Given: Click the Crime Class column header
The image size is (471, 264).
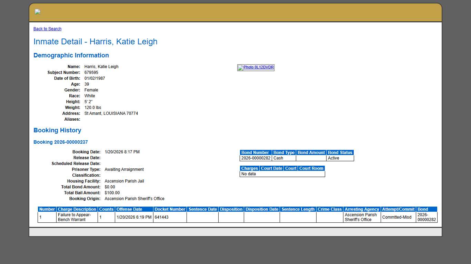Looking at the screenshot, I should [330, 209].
